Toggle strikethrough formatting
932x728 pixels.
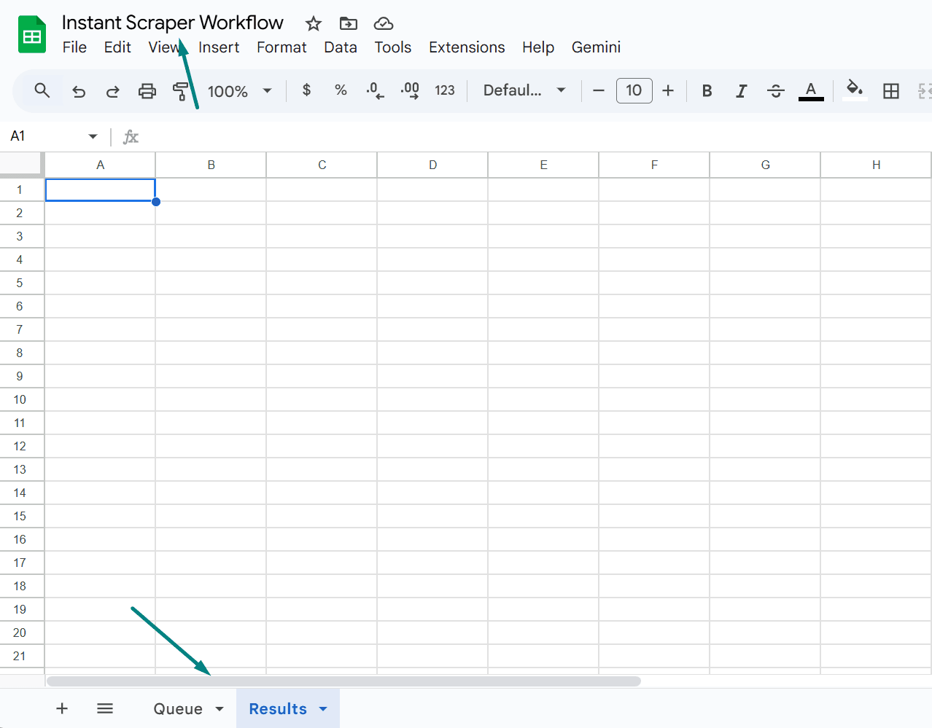tap(776, 90)
